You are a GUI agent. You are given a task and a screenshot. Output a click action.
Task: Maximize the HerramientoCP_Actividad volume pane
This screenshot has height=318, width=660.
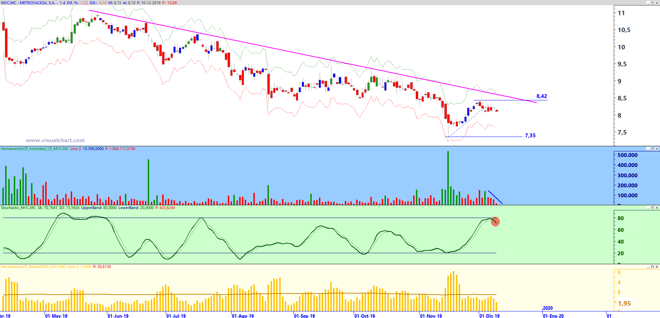652,149
